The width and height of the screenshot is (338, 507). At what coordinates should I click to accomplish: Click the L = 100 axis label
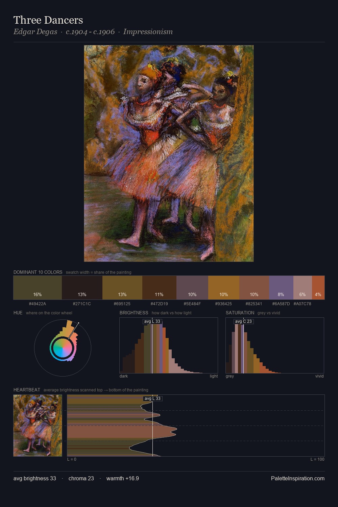tap(317, 459)
